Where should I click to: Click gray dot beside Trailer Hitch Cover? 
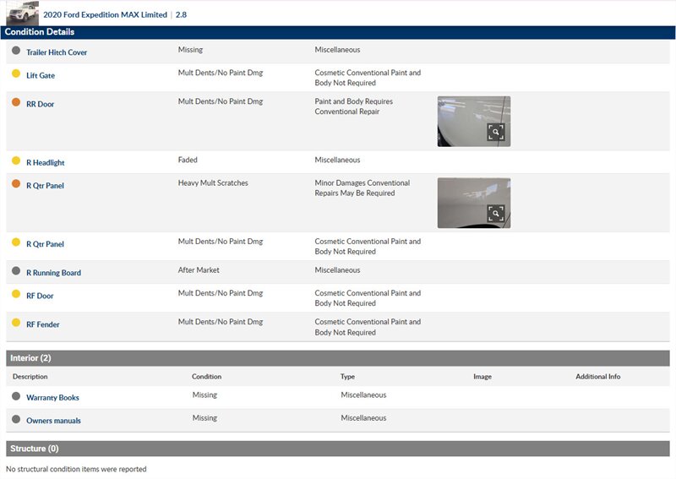pyautogui.click(x=16, y=51)
